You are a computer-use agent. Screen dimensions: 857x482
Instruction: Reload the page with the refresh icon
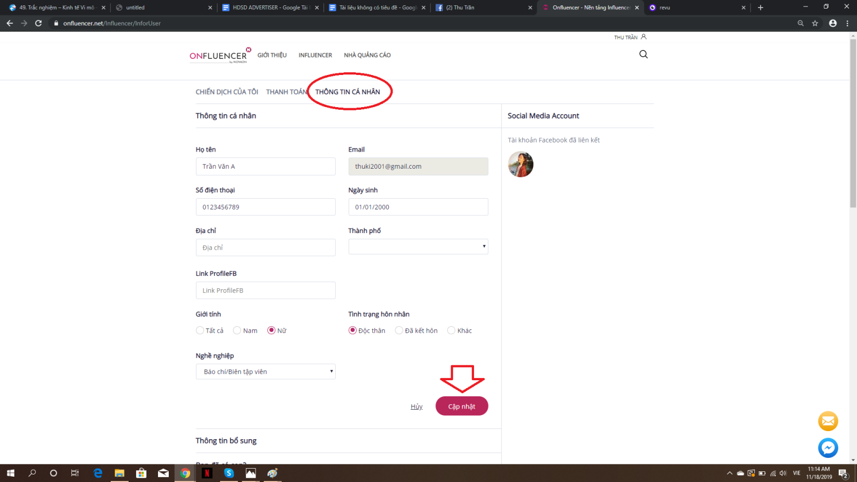click(39, 23)
